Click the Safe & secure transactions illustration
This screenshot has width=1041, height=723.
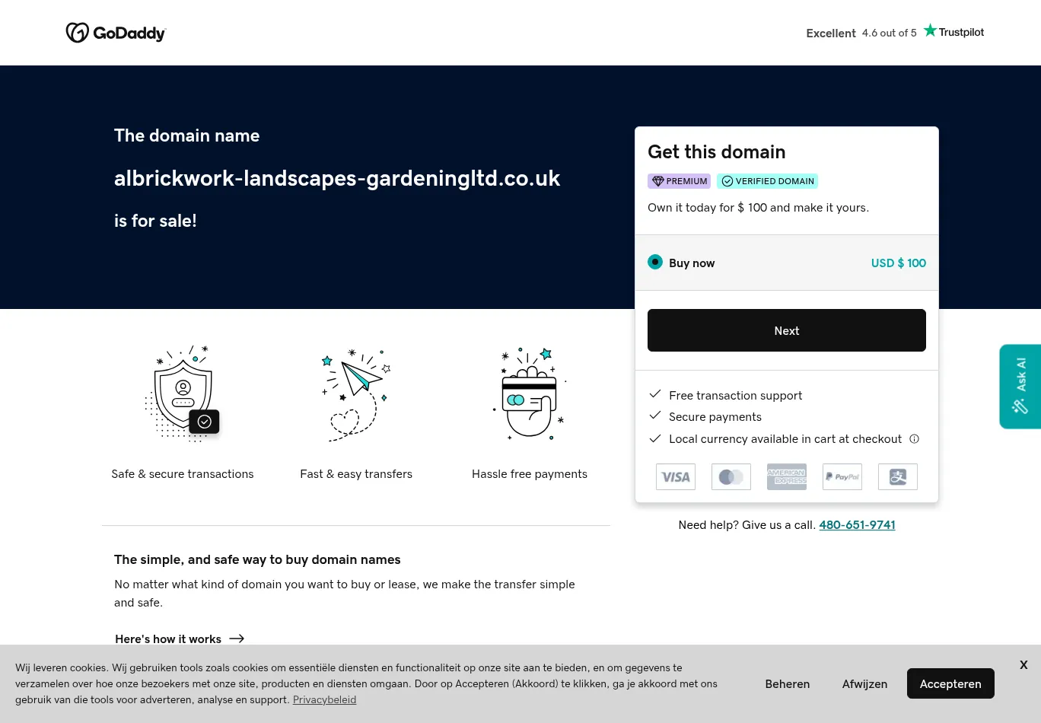(183, 393)
